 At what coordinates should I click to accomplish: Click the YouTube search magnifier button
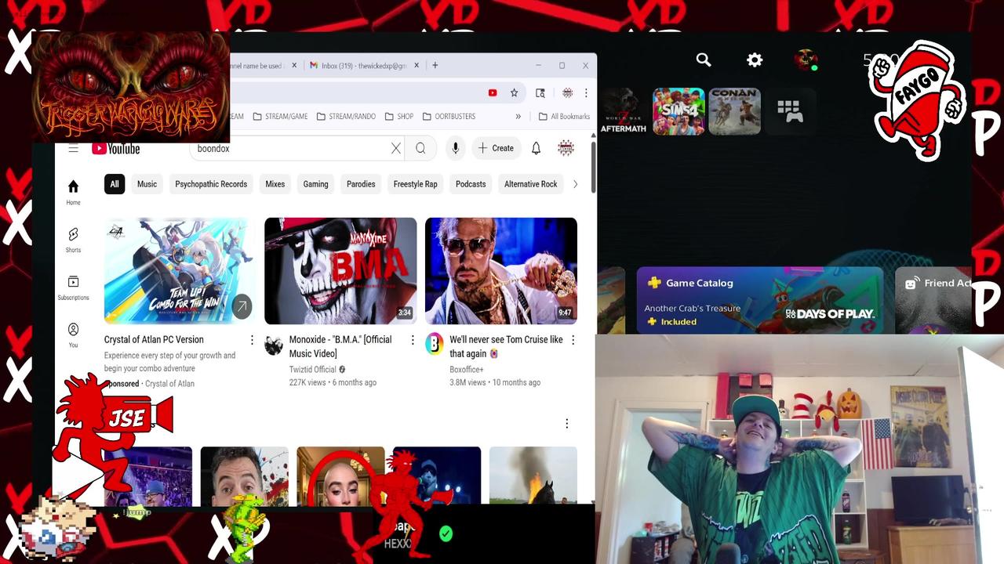tap(420, 148)
